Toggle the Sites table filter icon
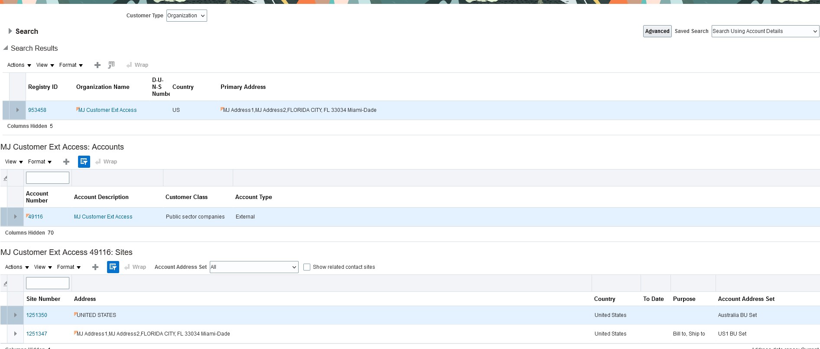The width and height of the screenshot is (820, 349). tap(113, 267)
